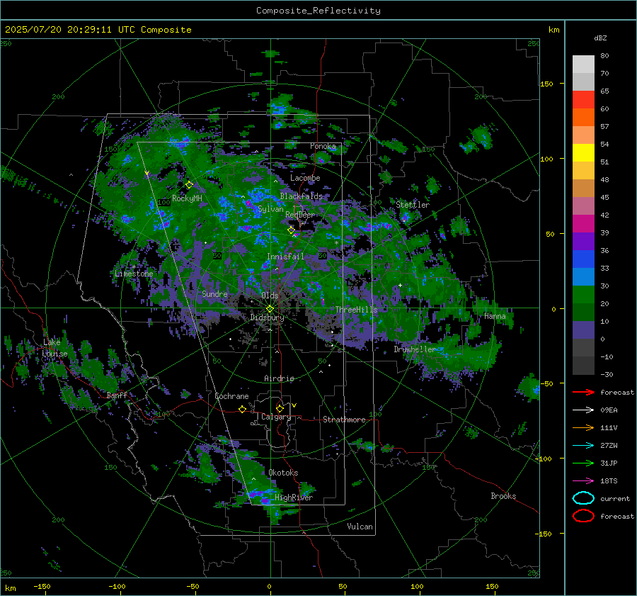This screenshot has height=596, width=637.
Task: Click the red forecast arrow in the legend
Action: click(x=583, y=392)
